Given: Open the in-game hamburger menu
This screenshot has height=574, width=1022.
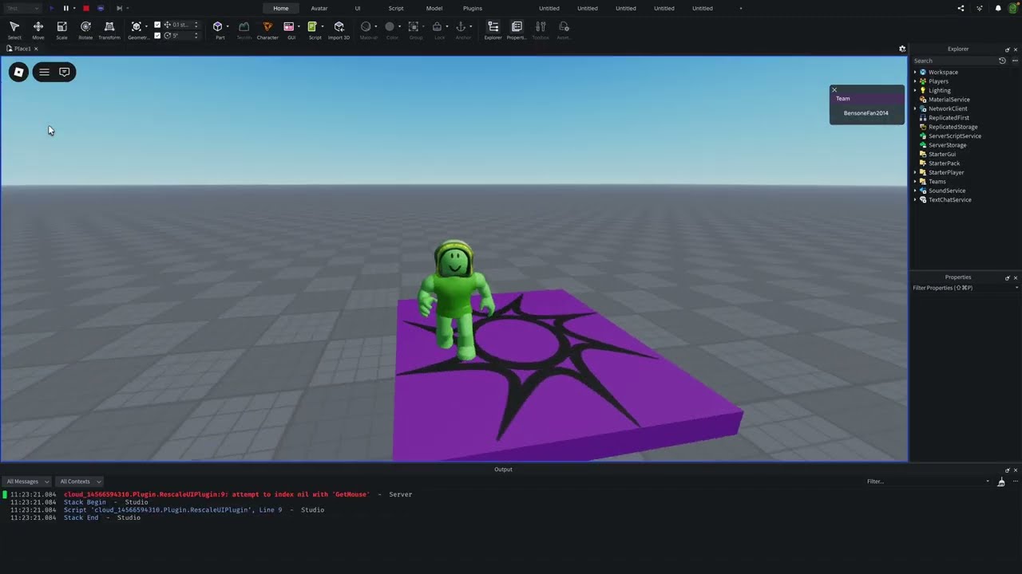Looking at the screenshot, I should tap(45, 72).
